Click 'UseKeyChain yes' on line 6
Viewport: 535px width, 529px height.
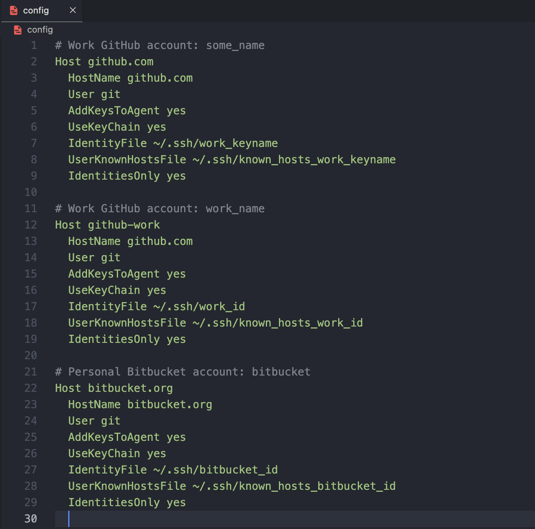click(117, 127)
